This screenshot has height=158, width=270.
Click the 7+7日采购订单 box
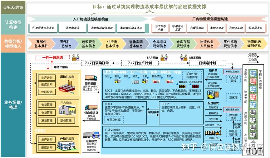pyautogui.click(x=96, y=63)
